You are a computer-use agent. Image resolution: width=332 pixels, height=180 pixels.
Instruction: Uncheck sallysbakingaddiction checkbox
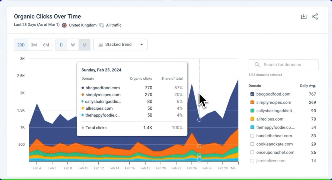pos(252,111)
